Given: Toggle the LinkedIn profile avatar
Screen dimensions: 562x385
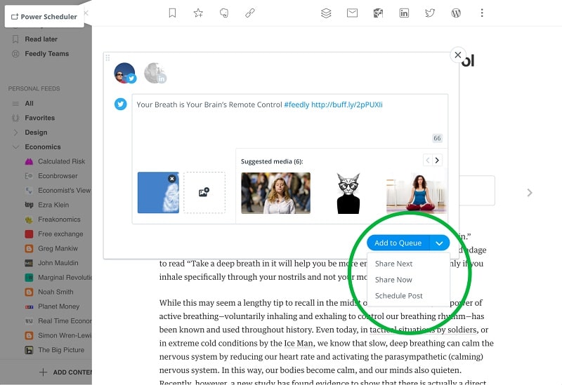Looking at the screenshot, I should (155, 73).
